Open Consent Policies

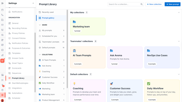(20, 38)
